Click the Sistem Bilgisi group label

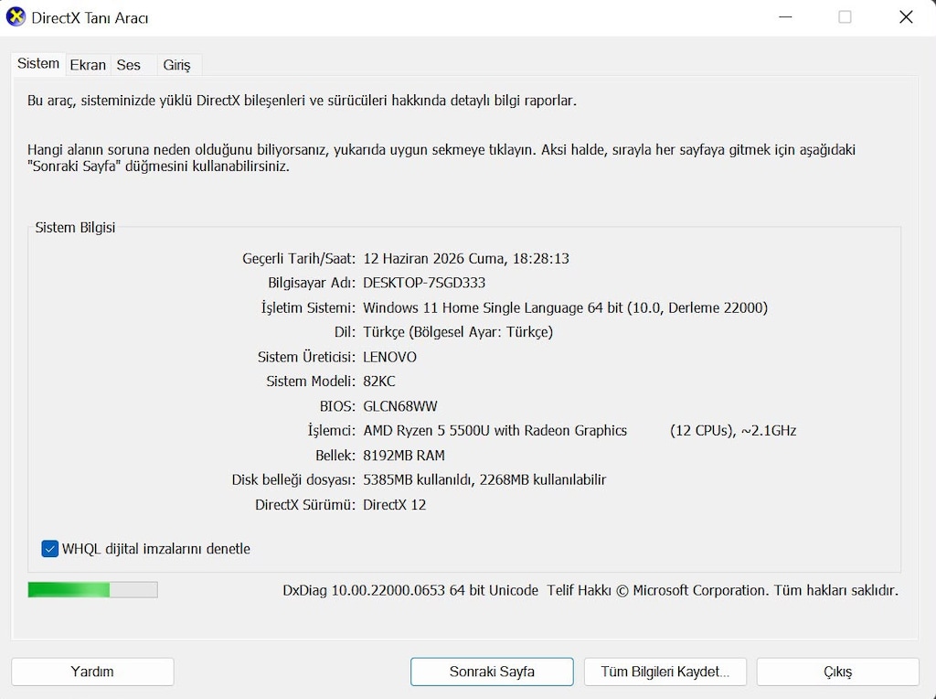(75, 228)
